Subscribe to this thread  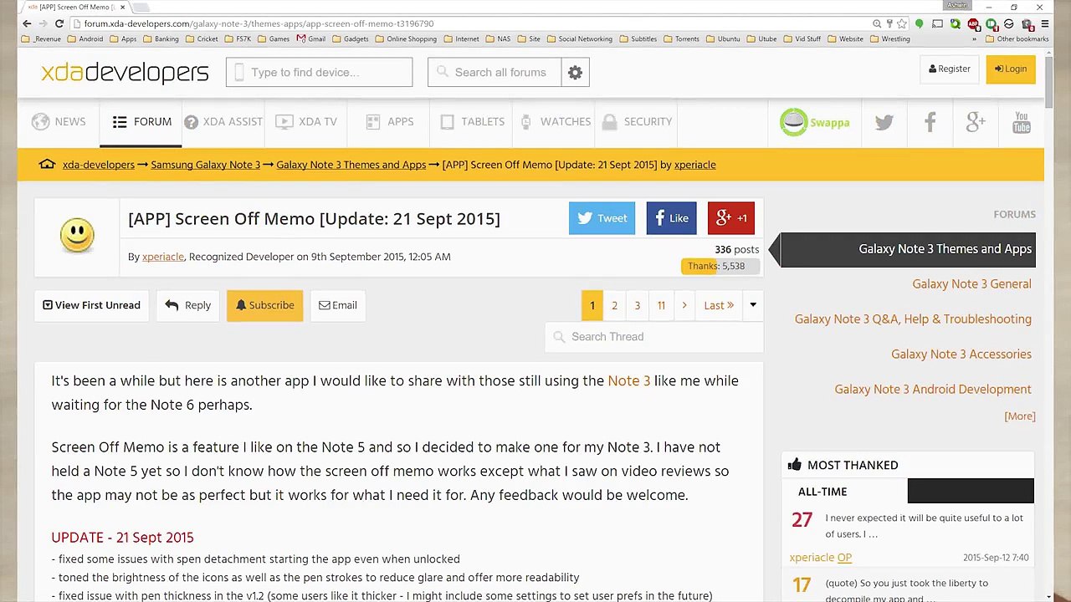(x=264, y=305)
